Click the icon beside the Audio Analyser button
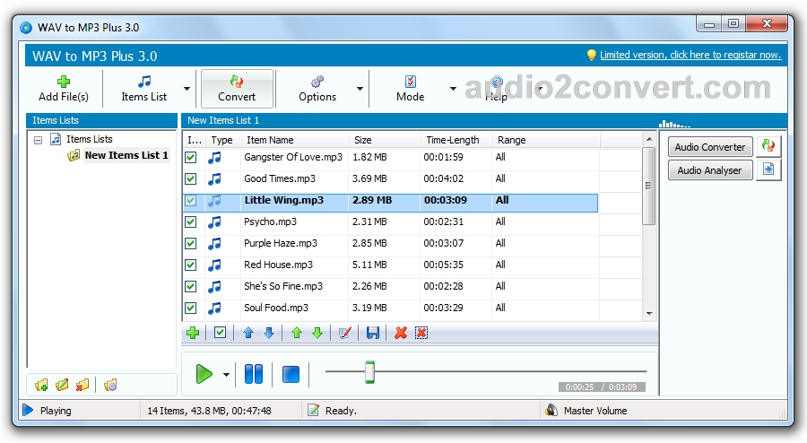 pyautogui.click(x=768, y=169)
